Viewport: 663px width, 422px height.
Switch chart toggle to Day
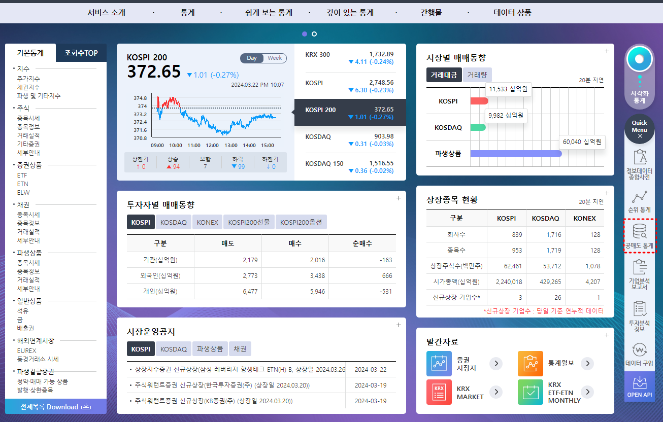252,58
